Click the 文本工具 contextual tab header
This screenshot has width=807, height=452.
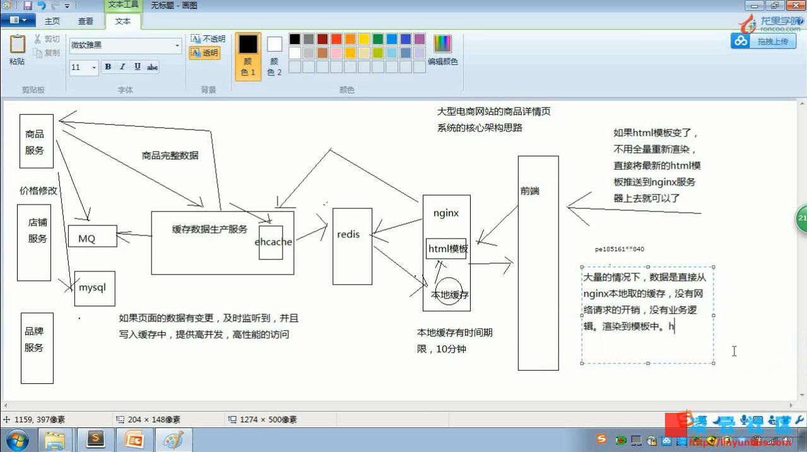(123, 5)
